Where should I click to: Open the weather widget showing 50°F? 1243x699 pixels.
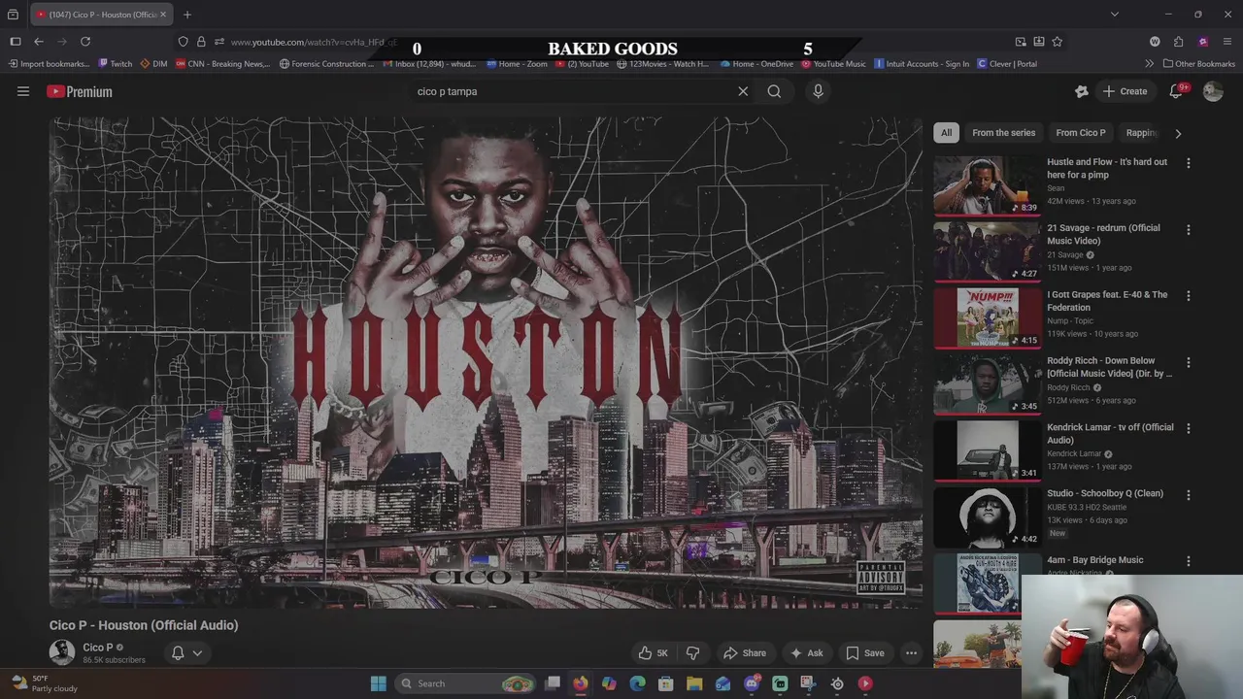[44, 683]
